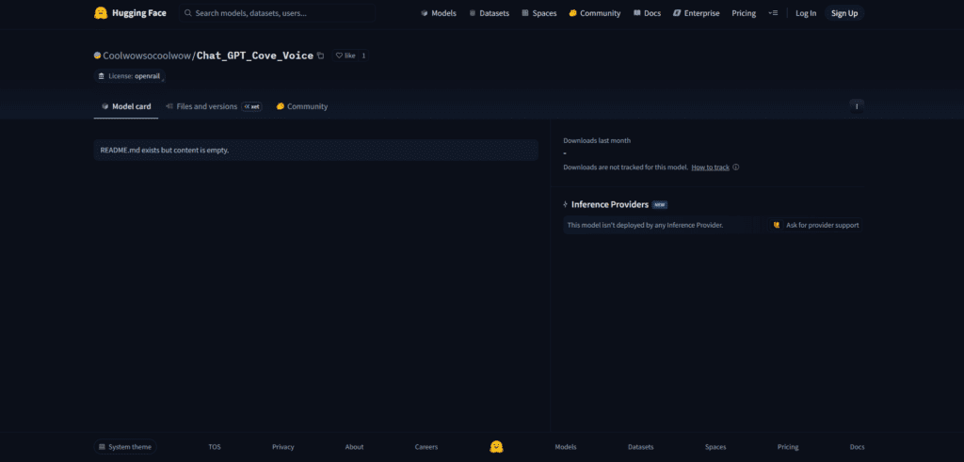
Task: Click the Sign Up button
Action: point(844,13)
